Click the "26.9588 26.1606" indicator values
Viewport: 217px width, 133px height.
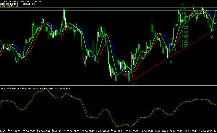click(62, 89)
